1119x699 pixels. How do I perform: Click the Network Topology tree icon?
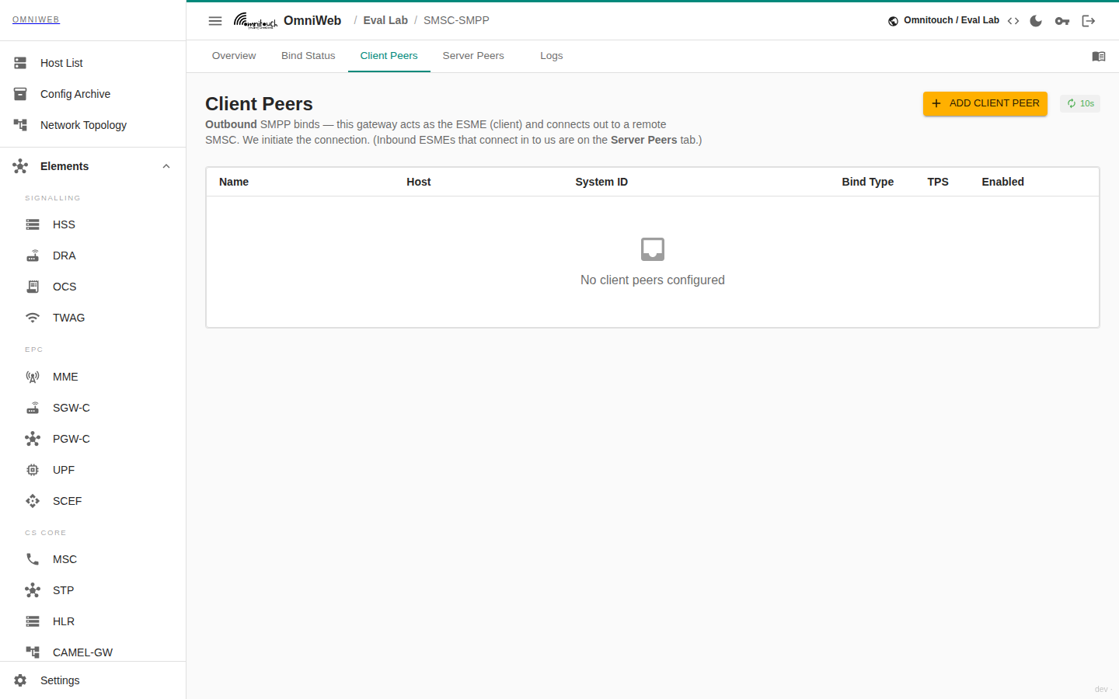point(20,125)
